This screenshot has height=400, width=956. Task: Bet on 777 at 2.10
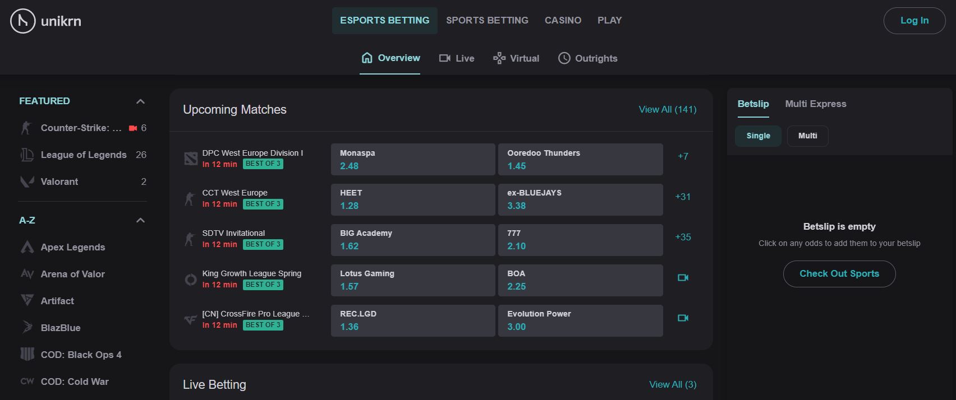click(x=581, y=240)
